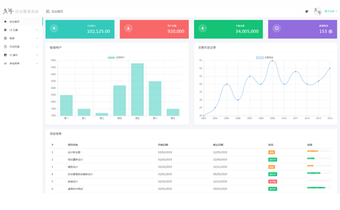Expand the 示例页面 submenu arrow
Viewport: 340px width, 210px height.
coord(37,47)
